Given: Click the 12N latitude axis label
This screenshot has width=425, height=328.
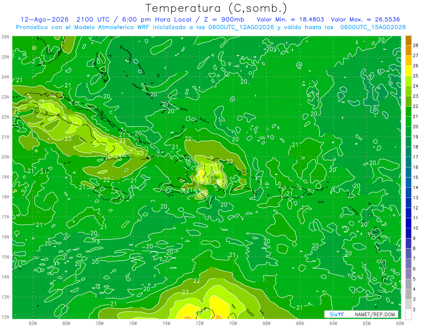Looking at the screenshot, I should pos(5,317).
